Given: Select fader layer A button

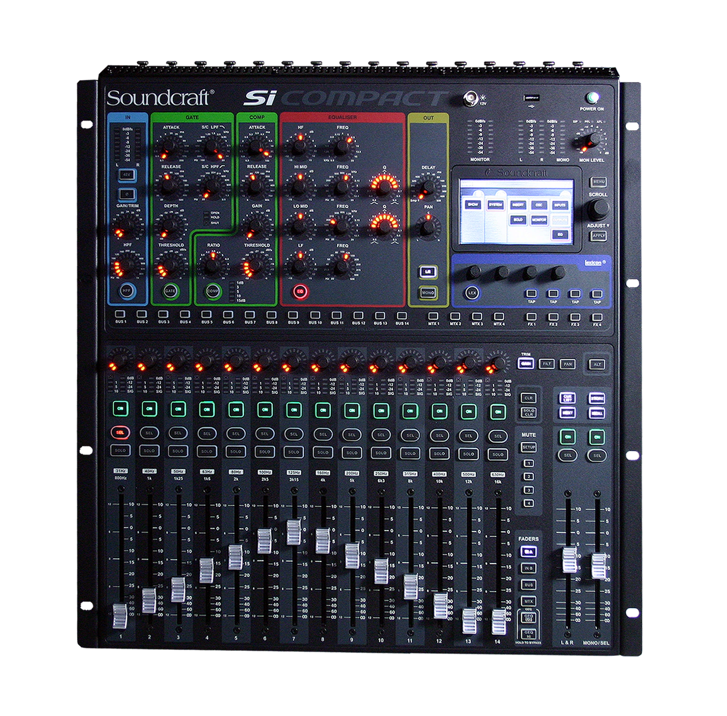Looking at the screenshot, I should [x=528, y=552].
